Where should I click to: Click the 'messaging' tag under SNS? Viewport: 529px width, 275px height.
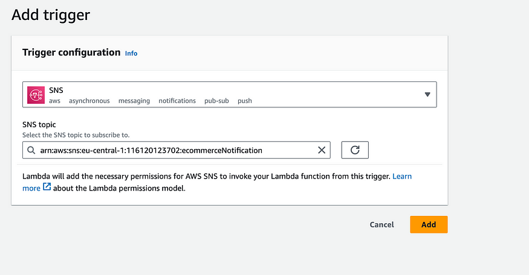[x=134, y=101]
